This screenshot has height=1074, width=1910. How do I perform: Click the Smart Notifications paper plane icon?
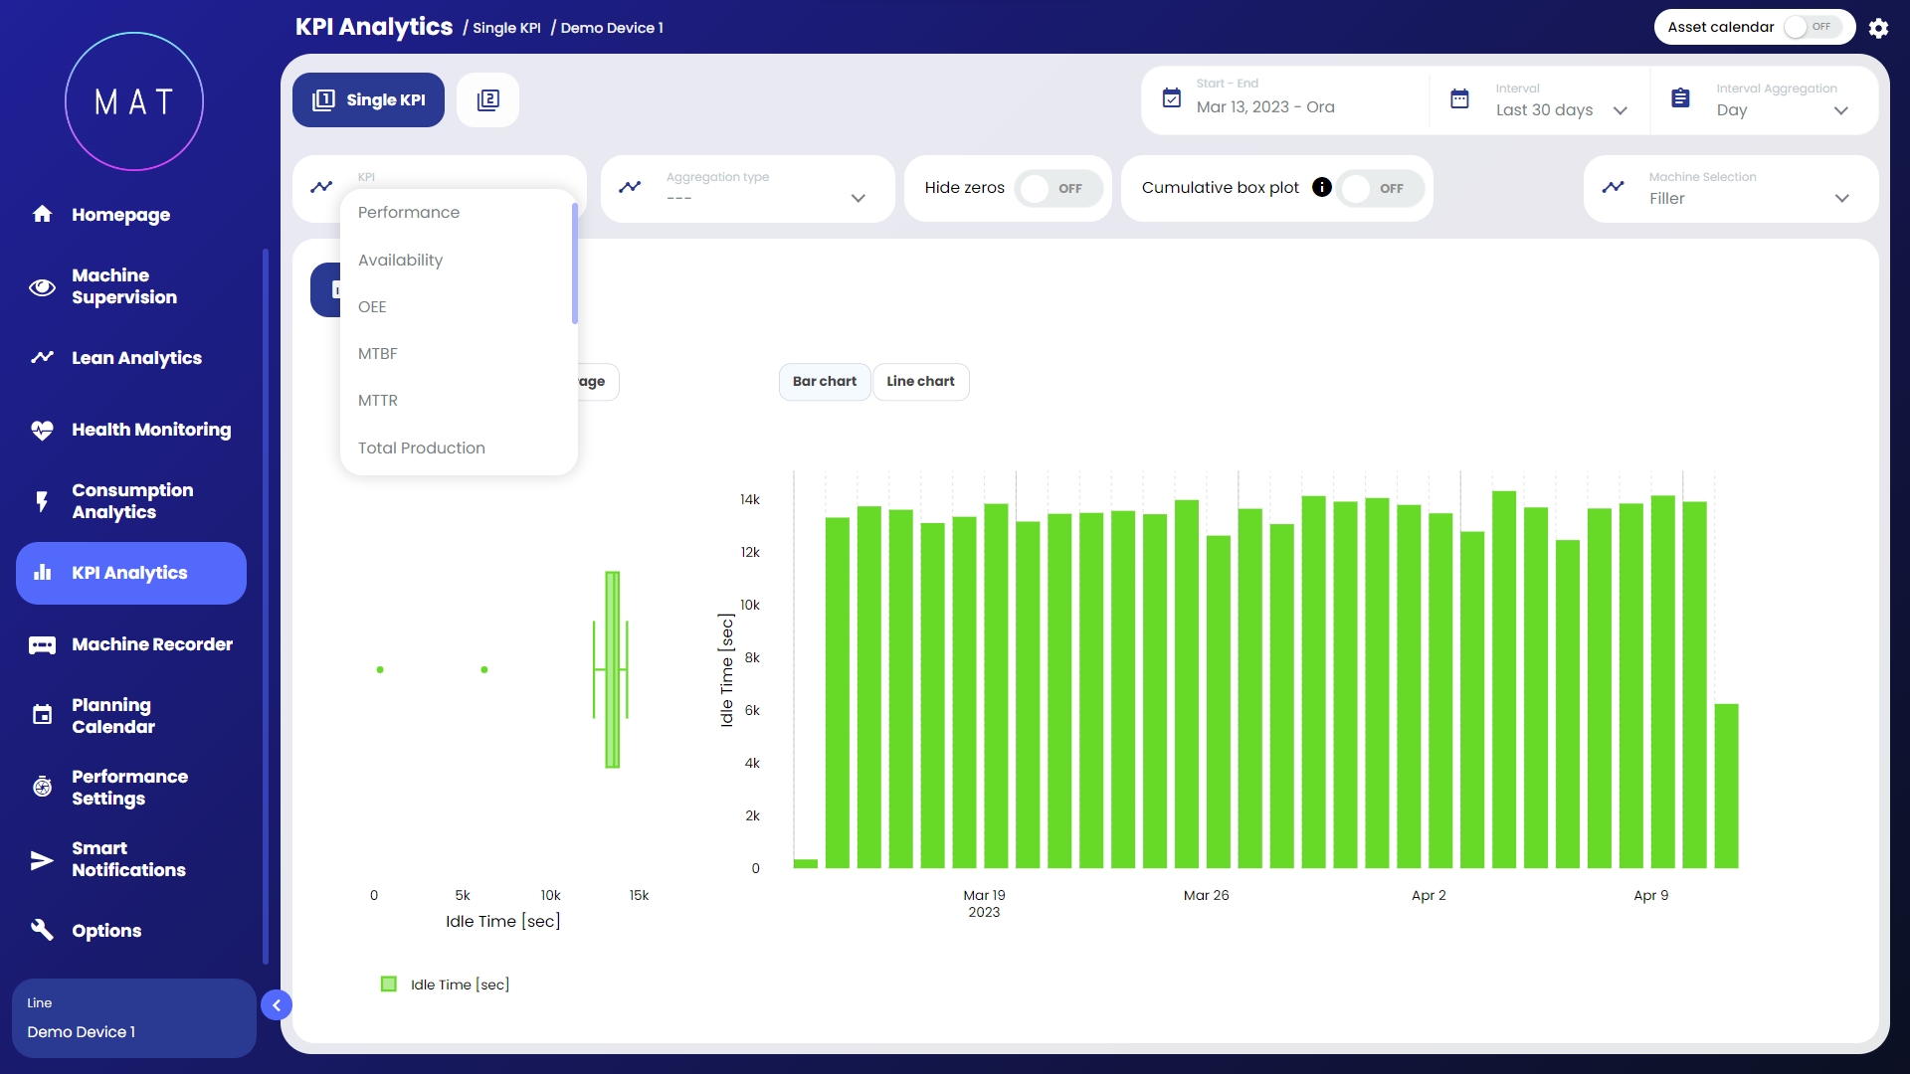42,860
